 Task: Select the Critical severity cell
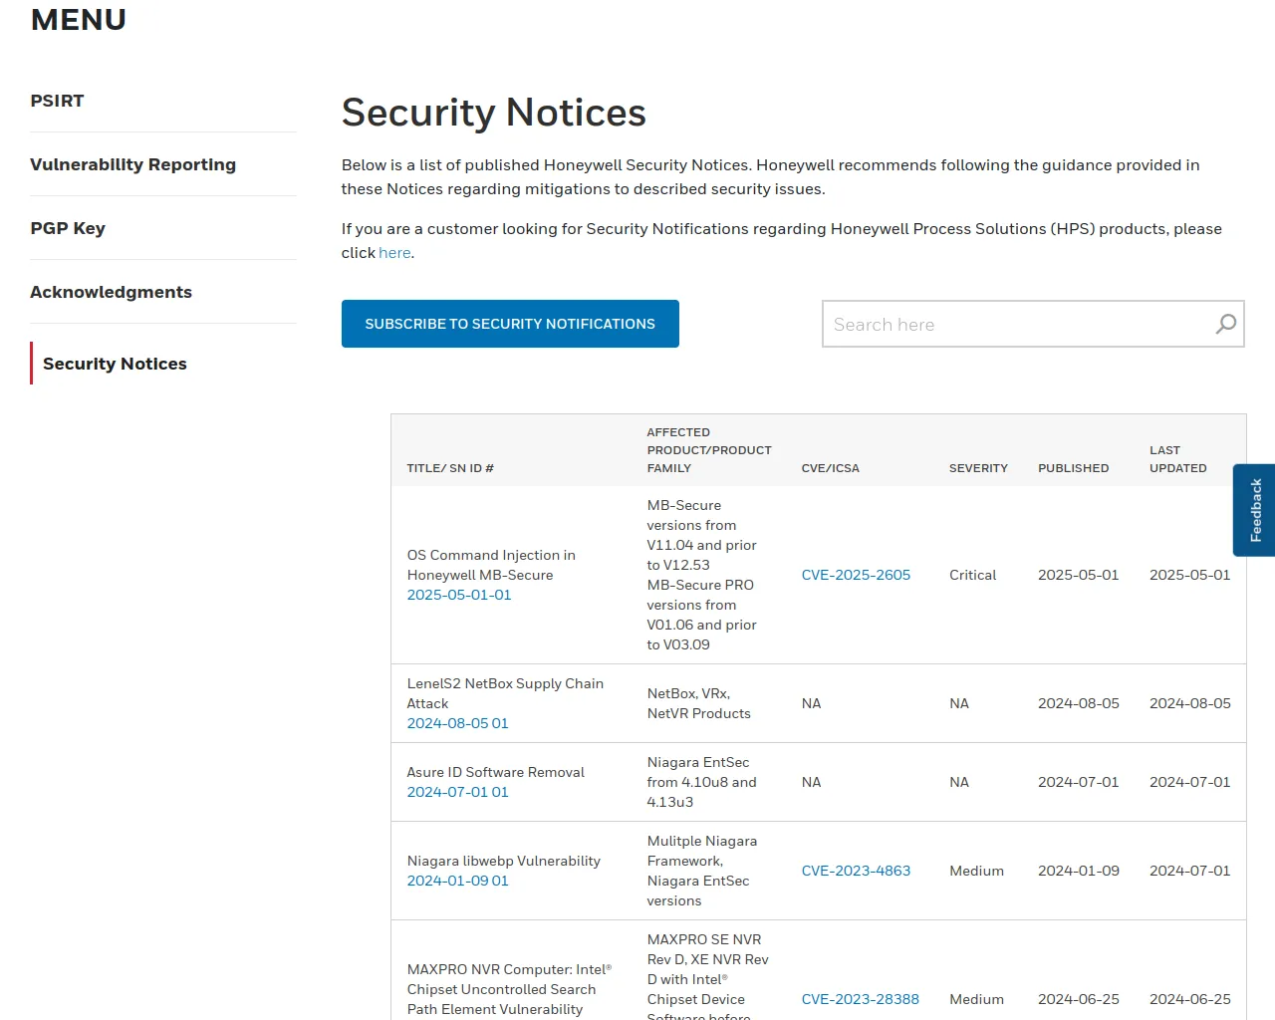tap(972, 575)
